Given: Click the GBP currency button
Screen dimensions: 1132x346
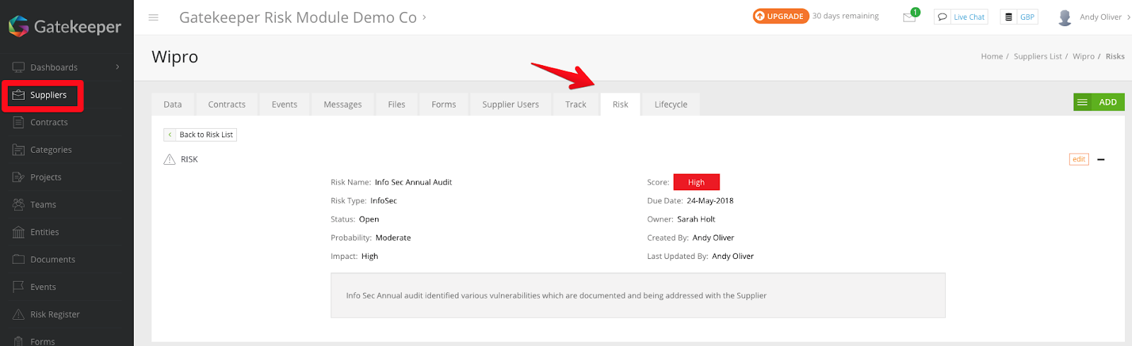Looking at the screenshot, I should (1019, 17).
